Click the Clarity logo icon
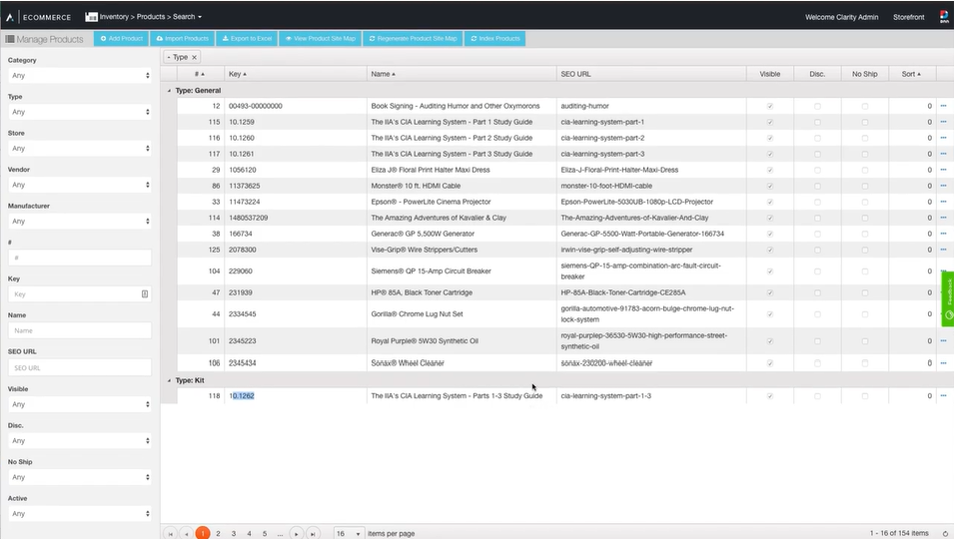The image size is (954, 539). 10,17
